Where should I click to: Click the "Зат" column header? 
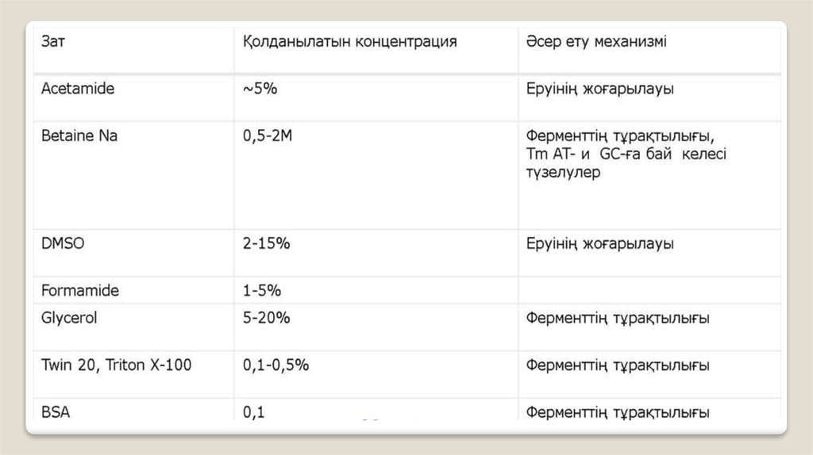(53, 41)
